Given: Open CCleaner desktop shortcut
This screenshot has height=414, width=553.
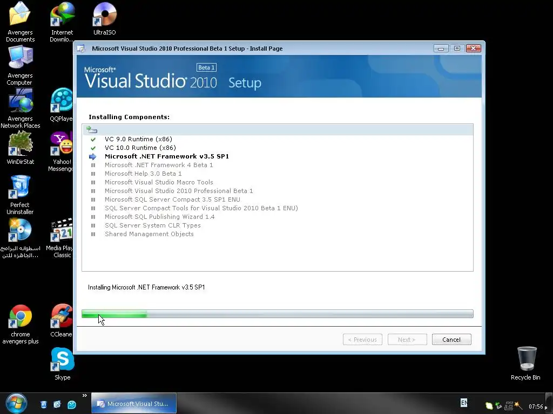Looking at the screenshot, I should click(62, 316).
